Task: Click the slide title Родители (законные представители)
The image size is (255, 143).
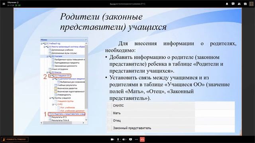Action: pos(113,22)
